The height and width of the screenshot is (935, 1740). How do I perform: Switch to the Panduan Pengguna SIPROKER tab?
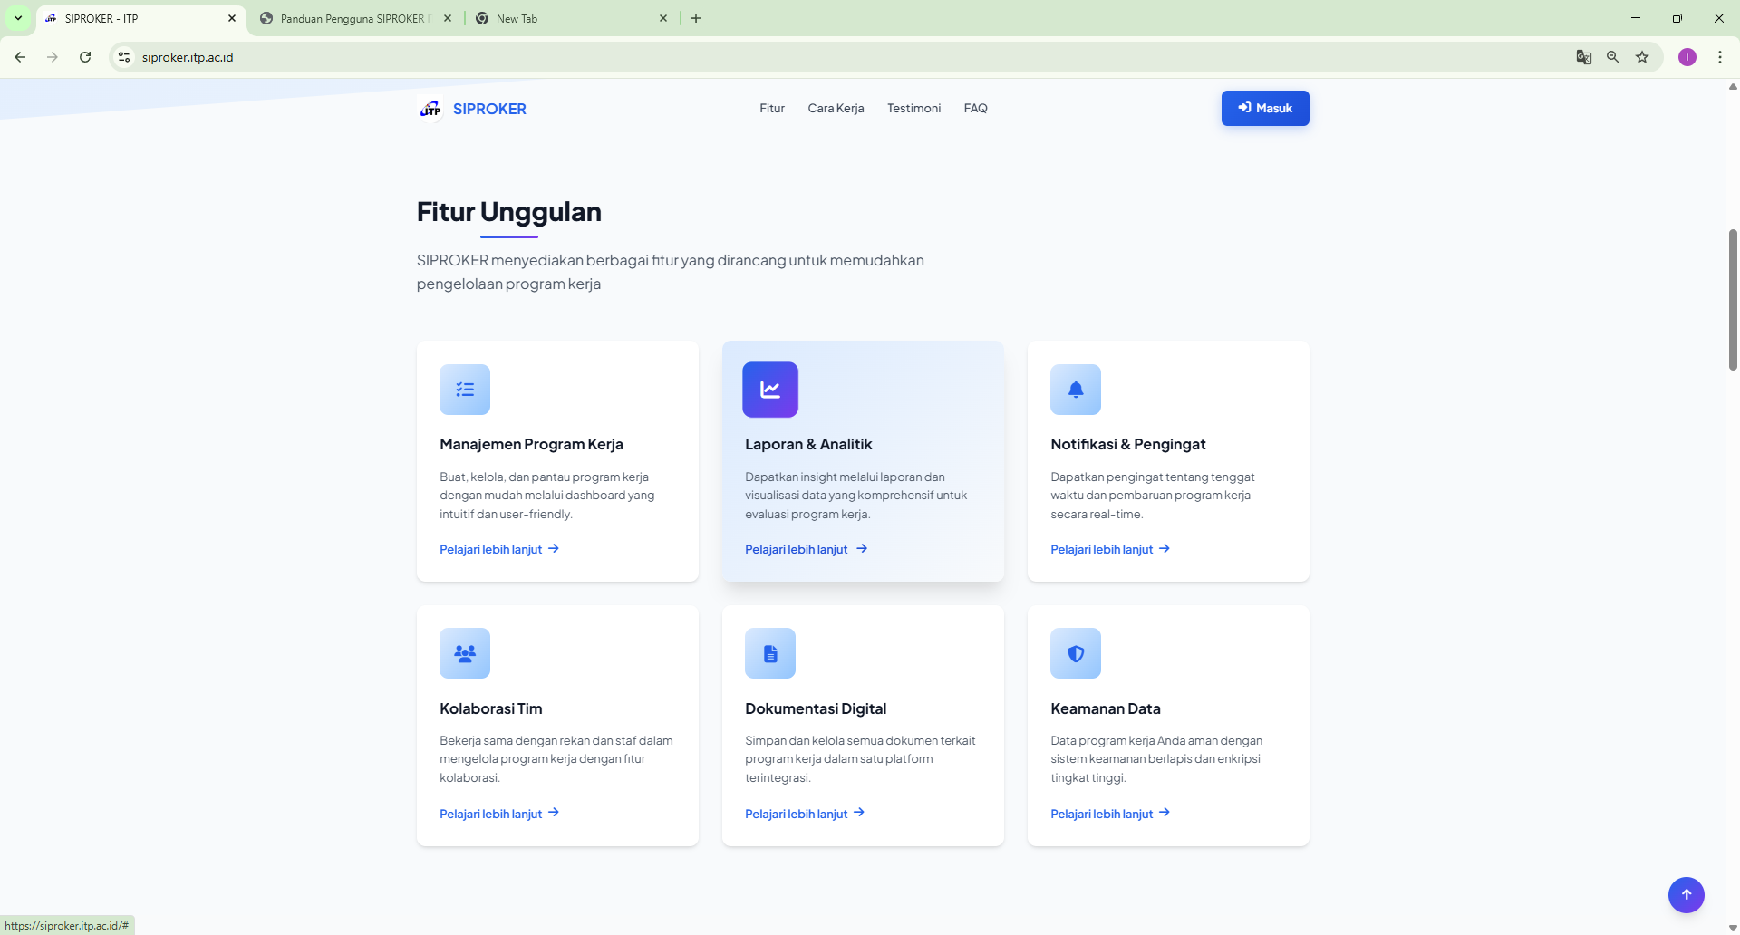pyautogui.click(x=353, y=18)
